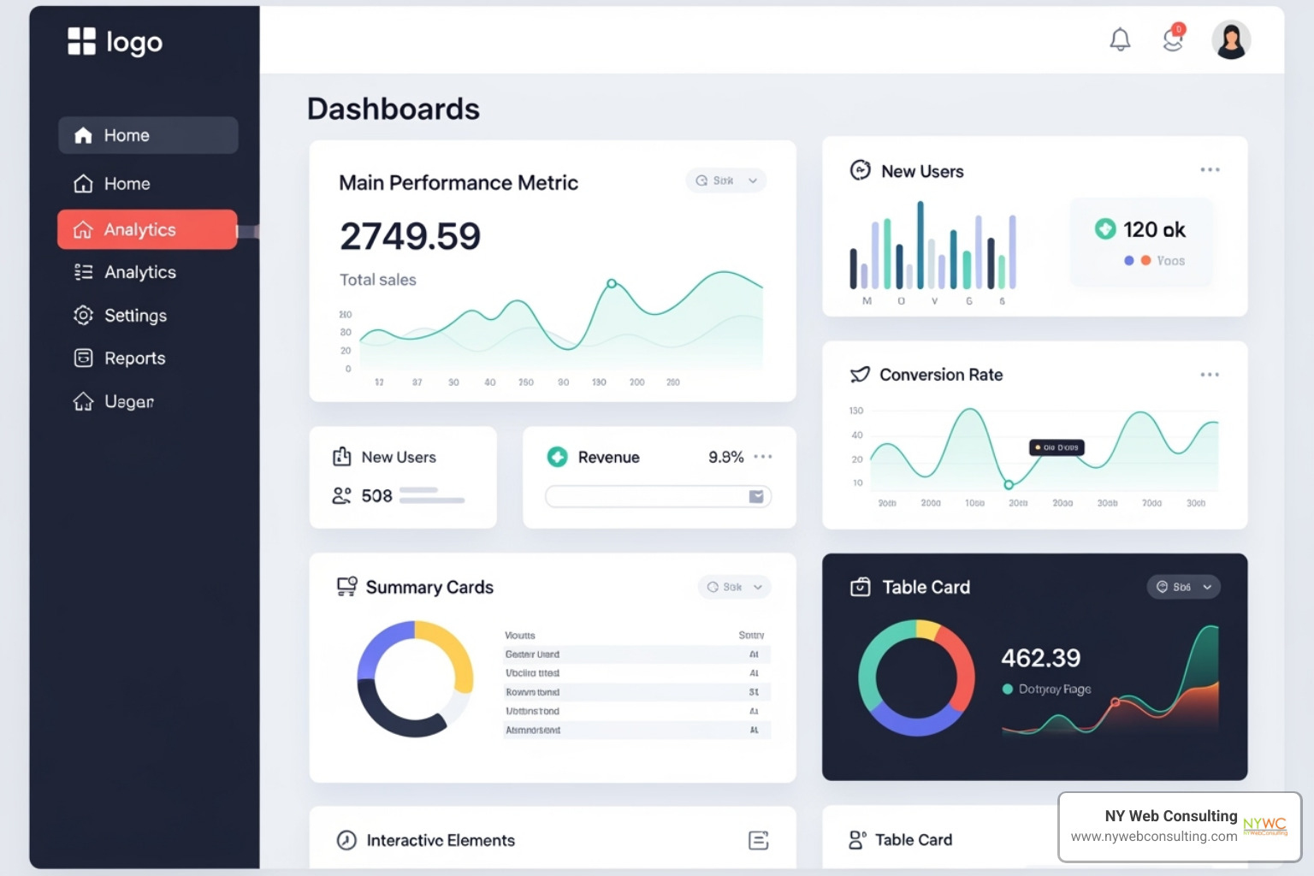1314x876 pixels.
Task: Click the green Dotyrey Fage legend dot
Action: [x=1008, y=689]
